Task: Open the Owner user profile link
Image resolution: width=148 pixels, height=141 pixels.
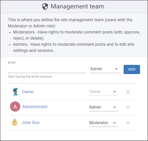Action: (28, 92)
